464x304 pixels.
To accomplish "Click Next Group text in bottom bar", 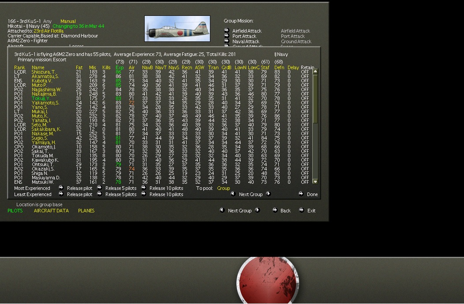I will [x=239, y=211].
